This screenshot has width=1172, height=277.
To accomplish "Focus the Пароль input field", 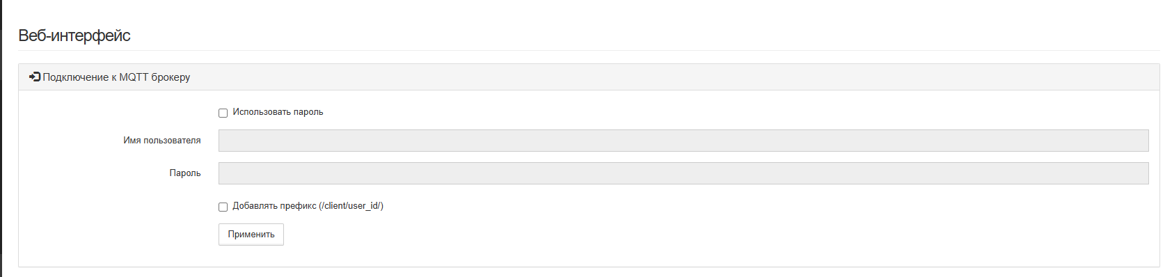I will click(683, 173).
